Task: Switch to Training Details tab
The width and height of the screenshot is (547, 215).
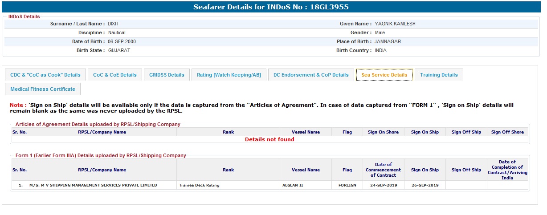Action: coord(439,75)
